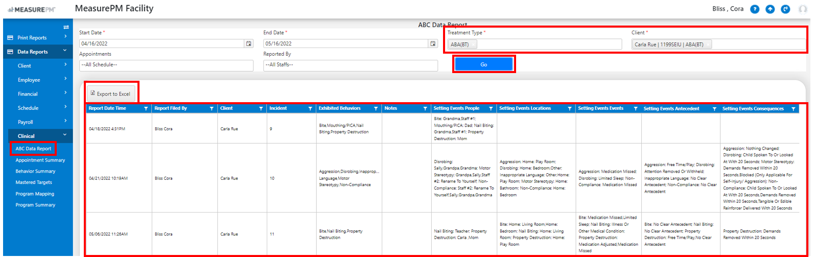Expand the Payroll submenu chevron
Viewport: 814px width, 257px height.
point(65,121)
